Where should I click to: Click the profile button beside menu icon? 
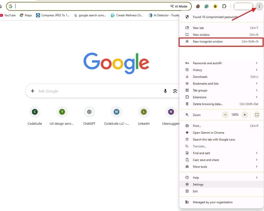tap(244, 7)
